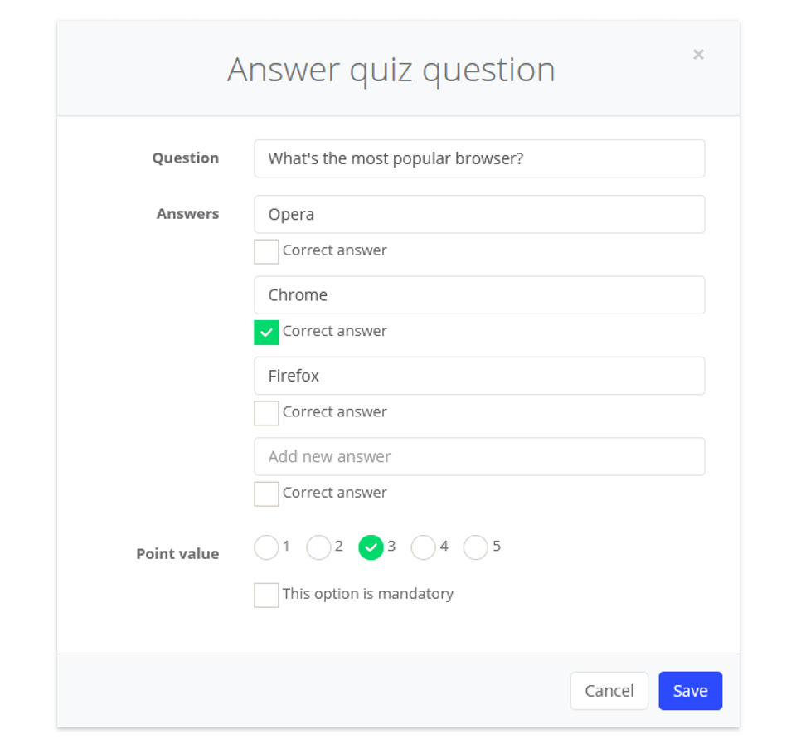Click the Save button
Image resolution: width=796 pixels, height=744 pixels.
(690, 691)
